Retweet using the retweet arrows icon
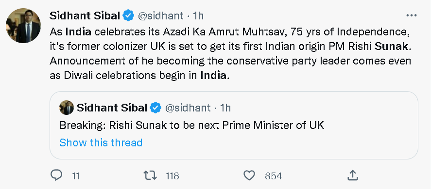 [x=151, y=175]
